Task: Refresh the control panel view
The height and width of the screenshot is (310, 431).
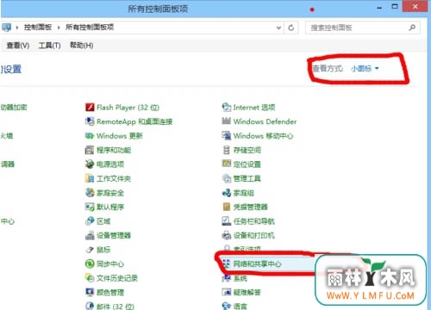Action: (291, 28)
